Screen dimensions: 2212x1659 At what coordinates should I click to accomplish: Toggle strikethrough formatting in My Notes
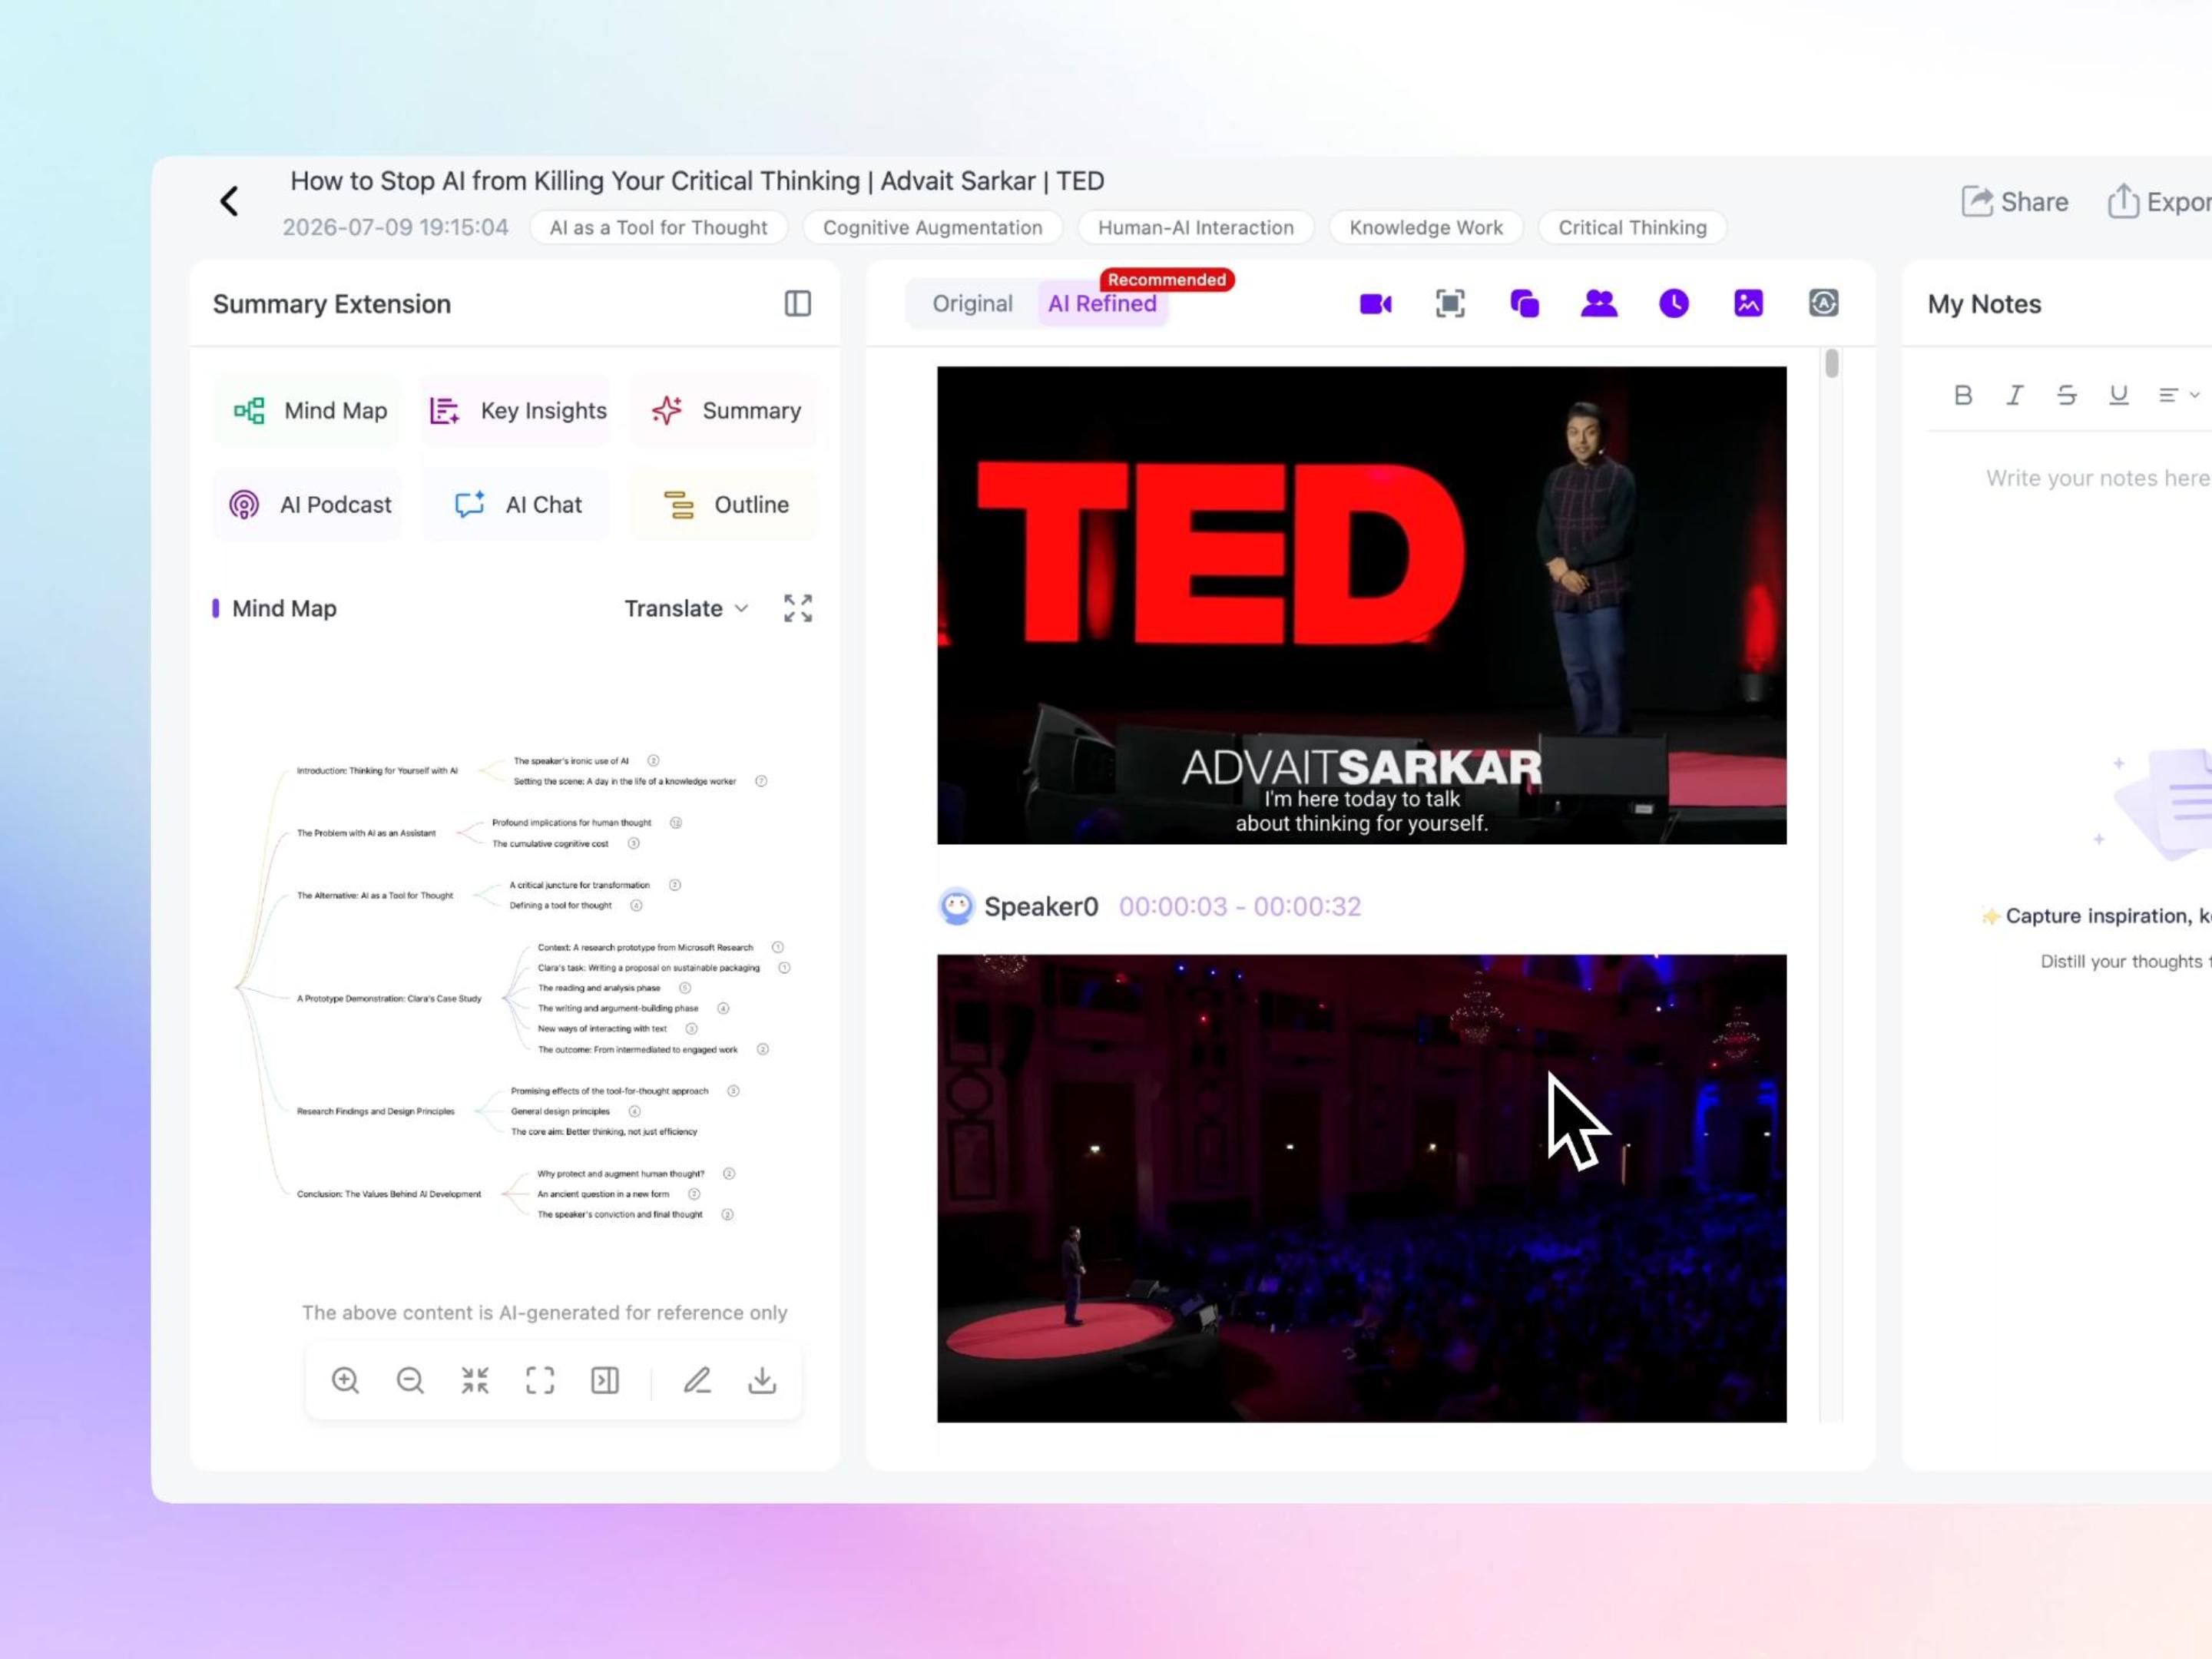point(2067,395)
